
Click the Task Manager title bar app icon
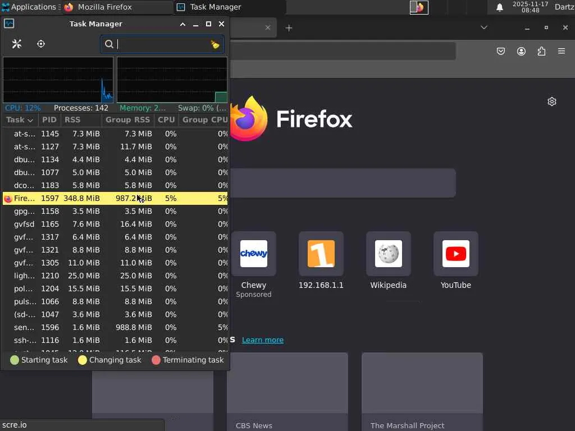click(x=9, y=24)
